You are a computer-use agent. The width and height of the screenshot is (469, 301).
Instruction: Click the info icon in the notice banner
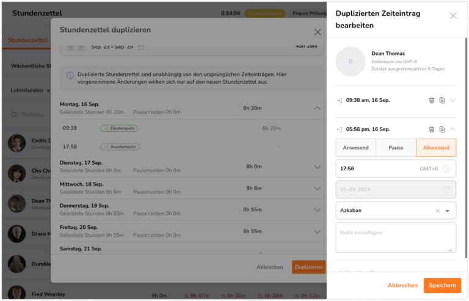coord(70,75)
